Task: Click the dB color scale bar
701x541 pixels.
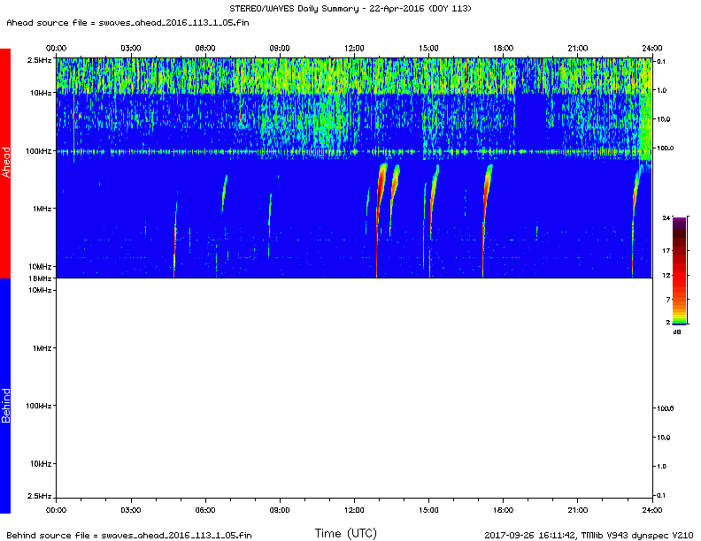Action: pos(667,270)
